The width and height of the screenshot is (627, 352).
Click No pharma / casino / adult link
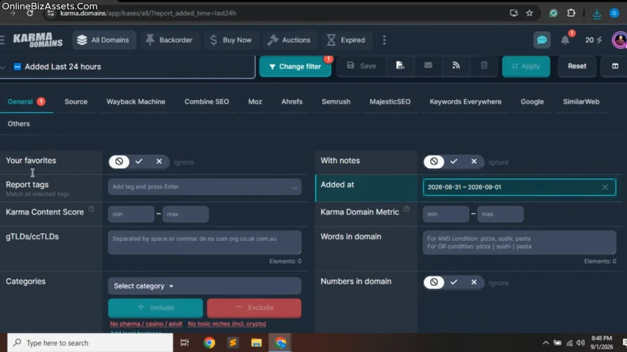(146, 324)
